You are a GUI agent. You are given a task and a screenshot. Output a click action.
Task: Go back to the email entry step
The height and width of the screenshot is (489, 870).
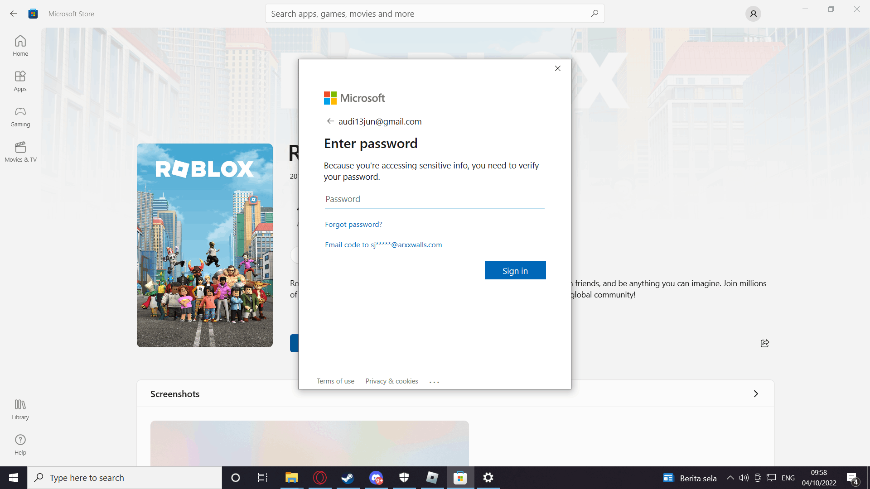pyautogui.click(x=330, y=121)
